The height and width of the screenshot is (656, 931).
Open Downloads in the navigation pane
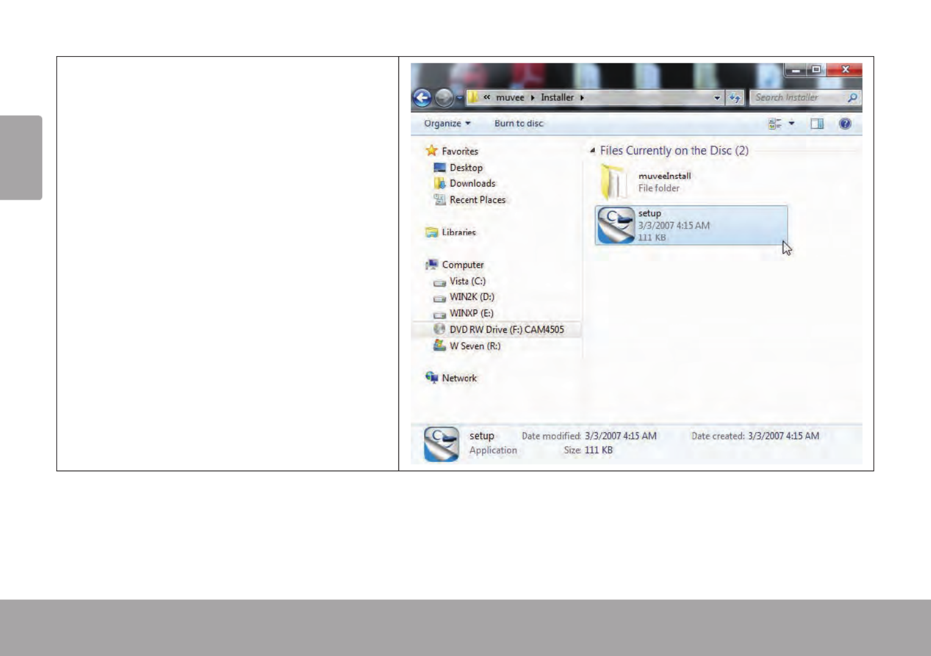pyautogui.click(x=472, y=184)
